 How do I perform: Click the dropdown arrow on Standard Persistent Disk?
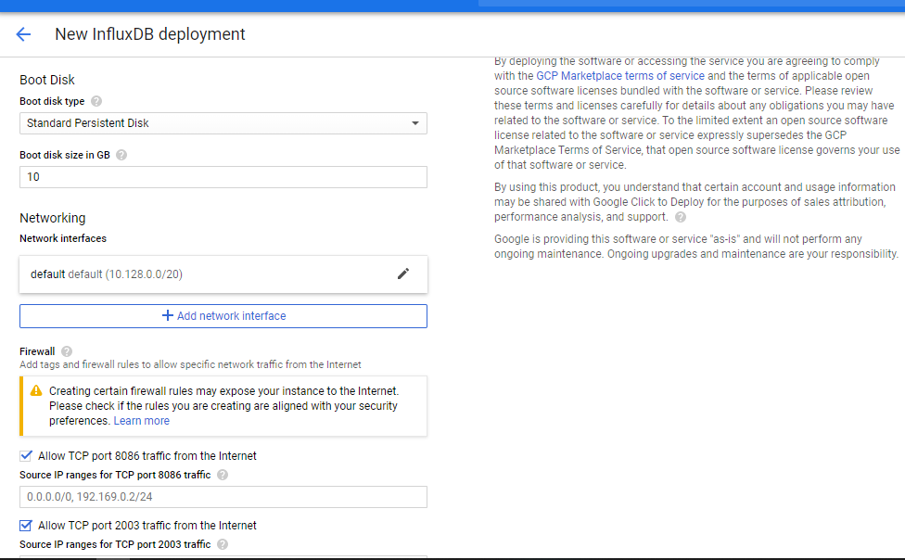tap(414, 123)
